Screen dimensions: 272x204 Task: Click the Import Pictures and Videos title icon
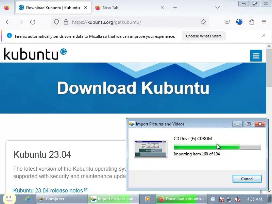[x=132, y=124]
